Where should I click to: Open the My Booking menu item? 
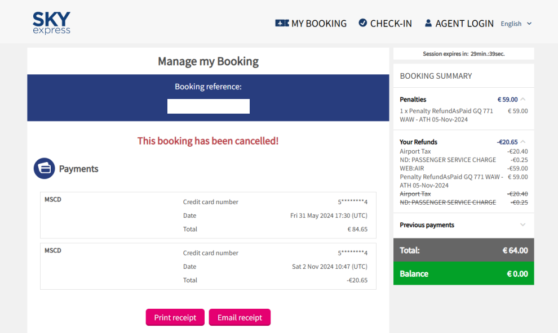(x=318, y=24)
